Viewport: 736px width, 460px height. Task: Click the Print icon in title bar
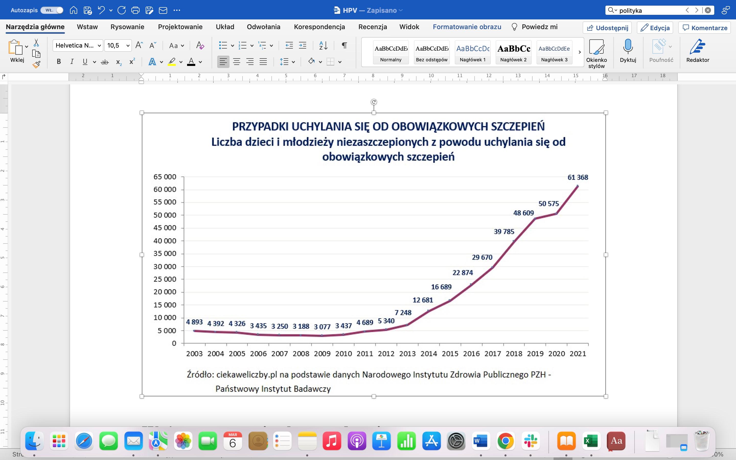[135, 10]
